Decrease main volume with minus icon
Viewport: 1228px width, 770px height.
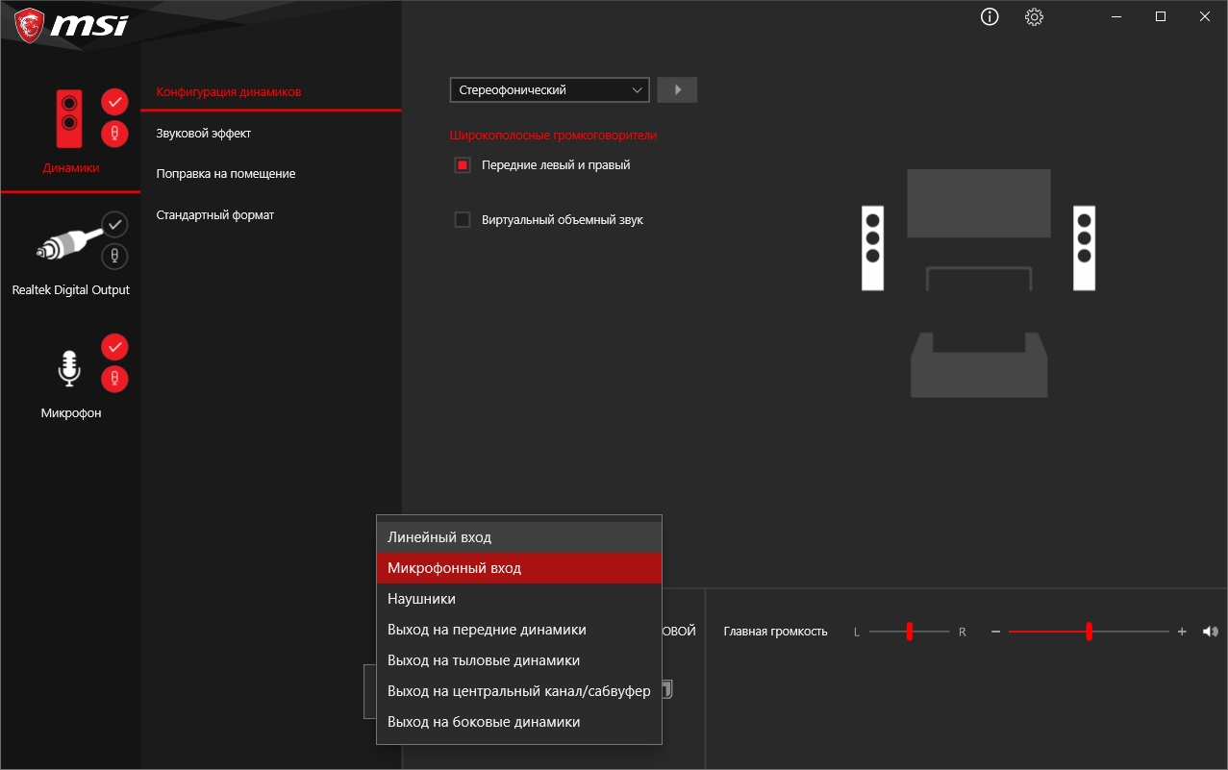[995, 632]
